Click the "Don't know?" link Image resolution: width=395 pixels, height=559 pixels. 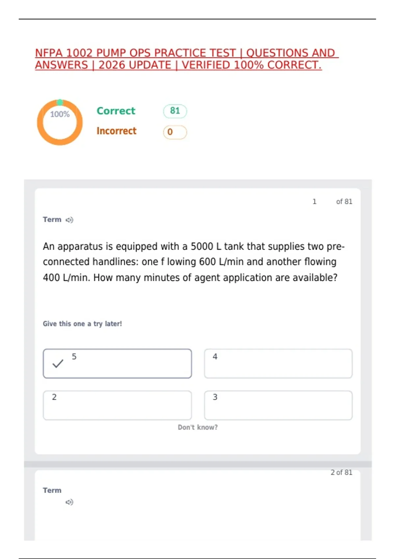(x=197, y=427)
